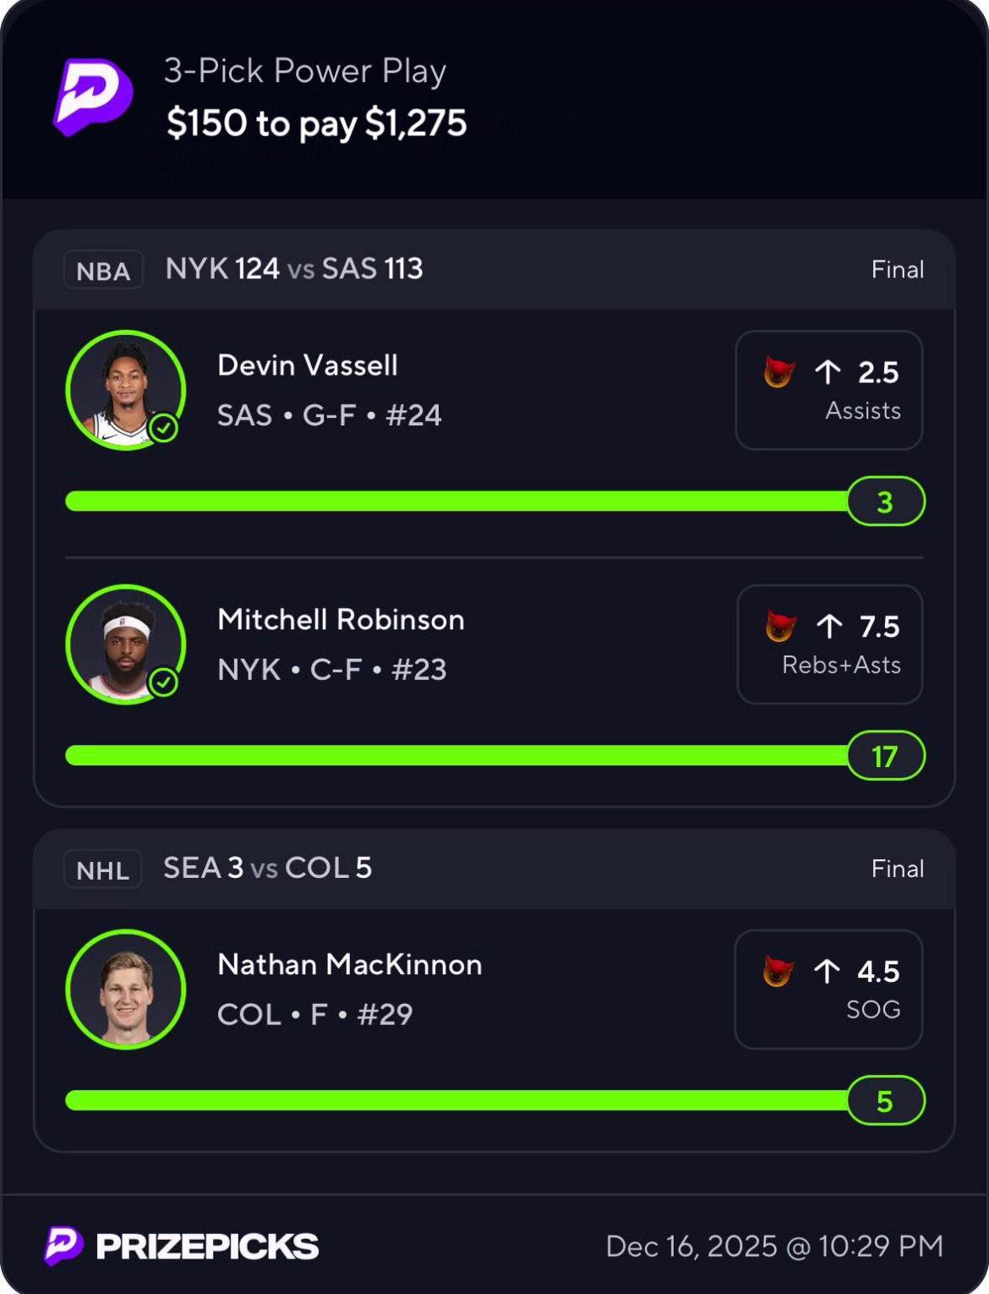
Task: Click Nathan MacKinnon's headshot photo
Action: coord(126,990)
